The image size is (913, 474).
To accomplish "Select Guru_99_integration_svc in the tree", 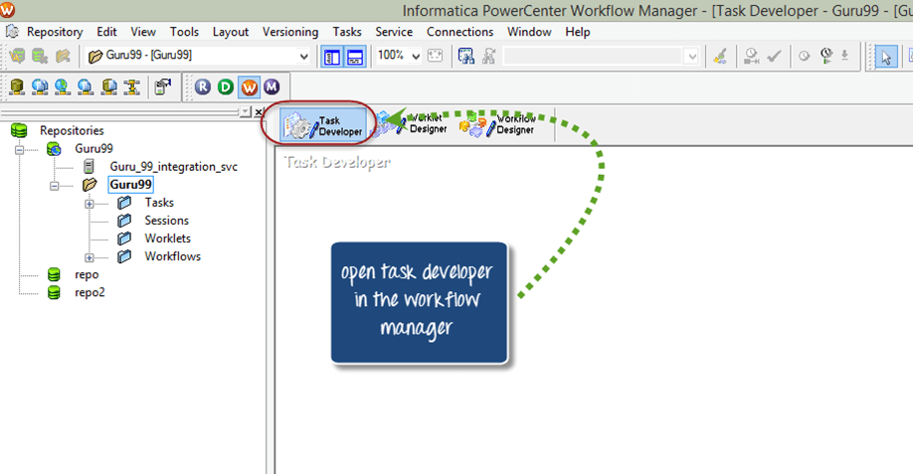I will tap(173, 167).
